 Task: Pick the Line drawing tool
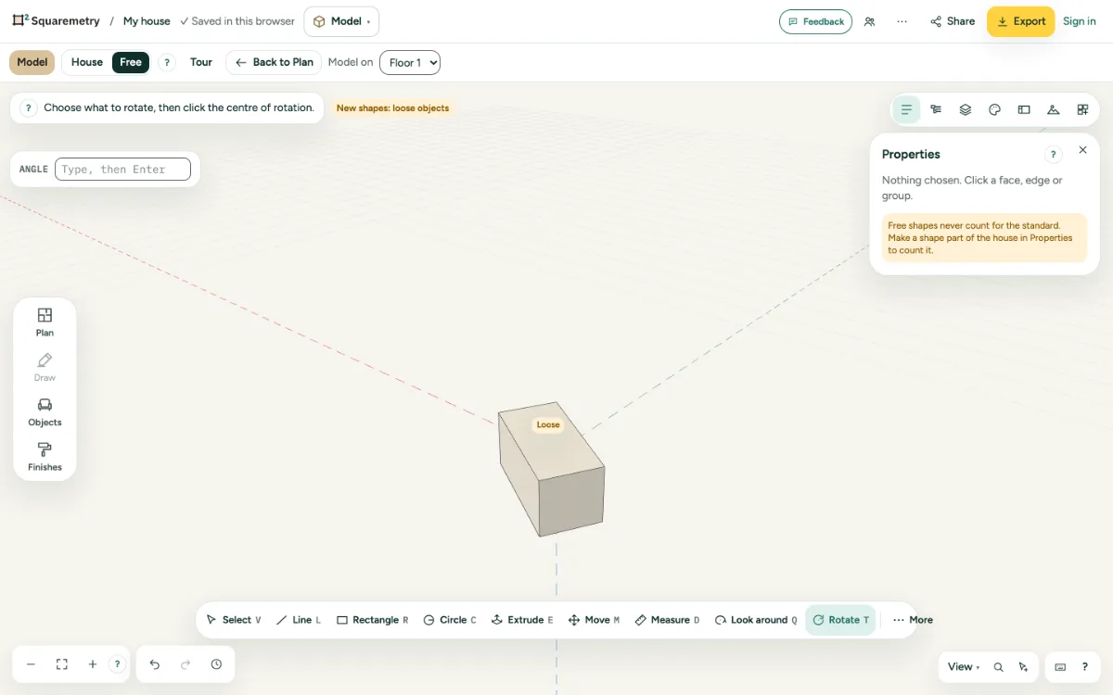(299, 620)
